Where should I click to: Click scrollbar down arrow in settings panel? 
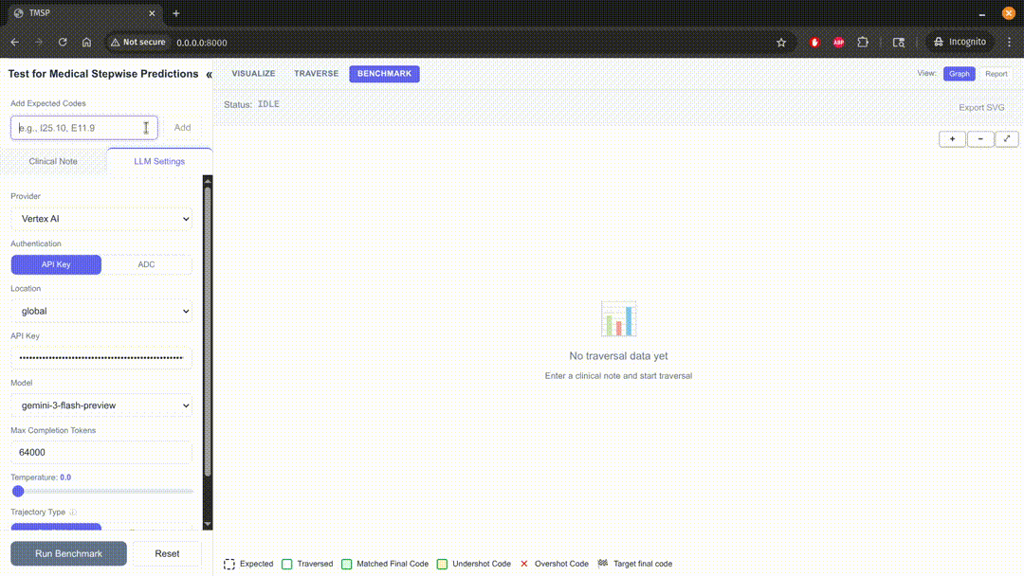208,525
